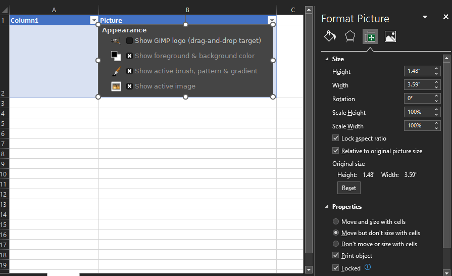
Task: Open the Picture column filter dropdown
Action: pyautogui.click(x=272, y=20)
